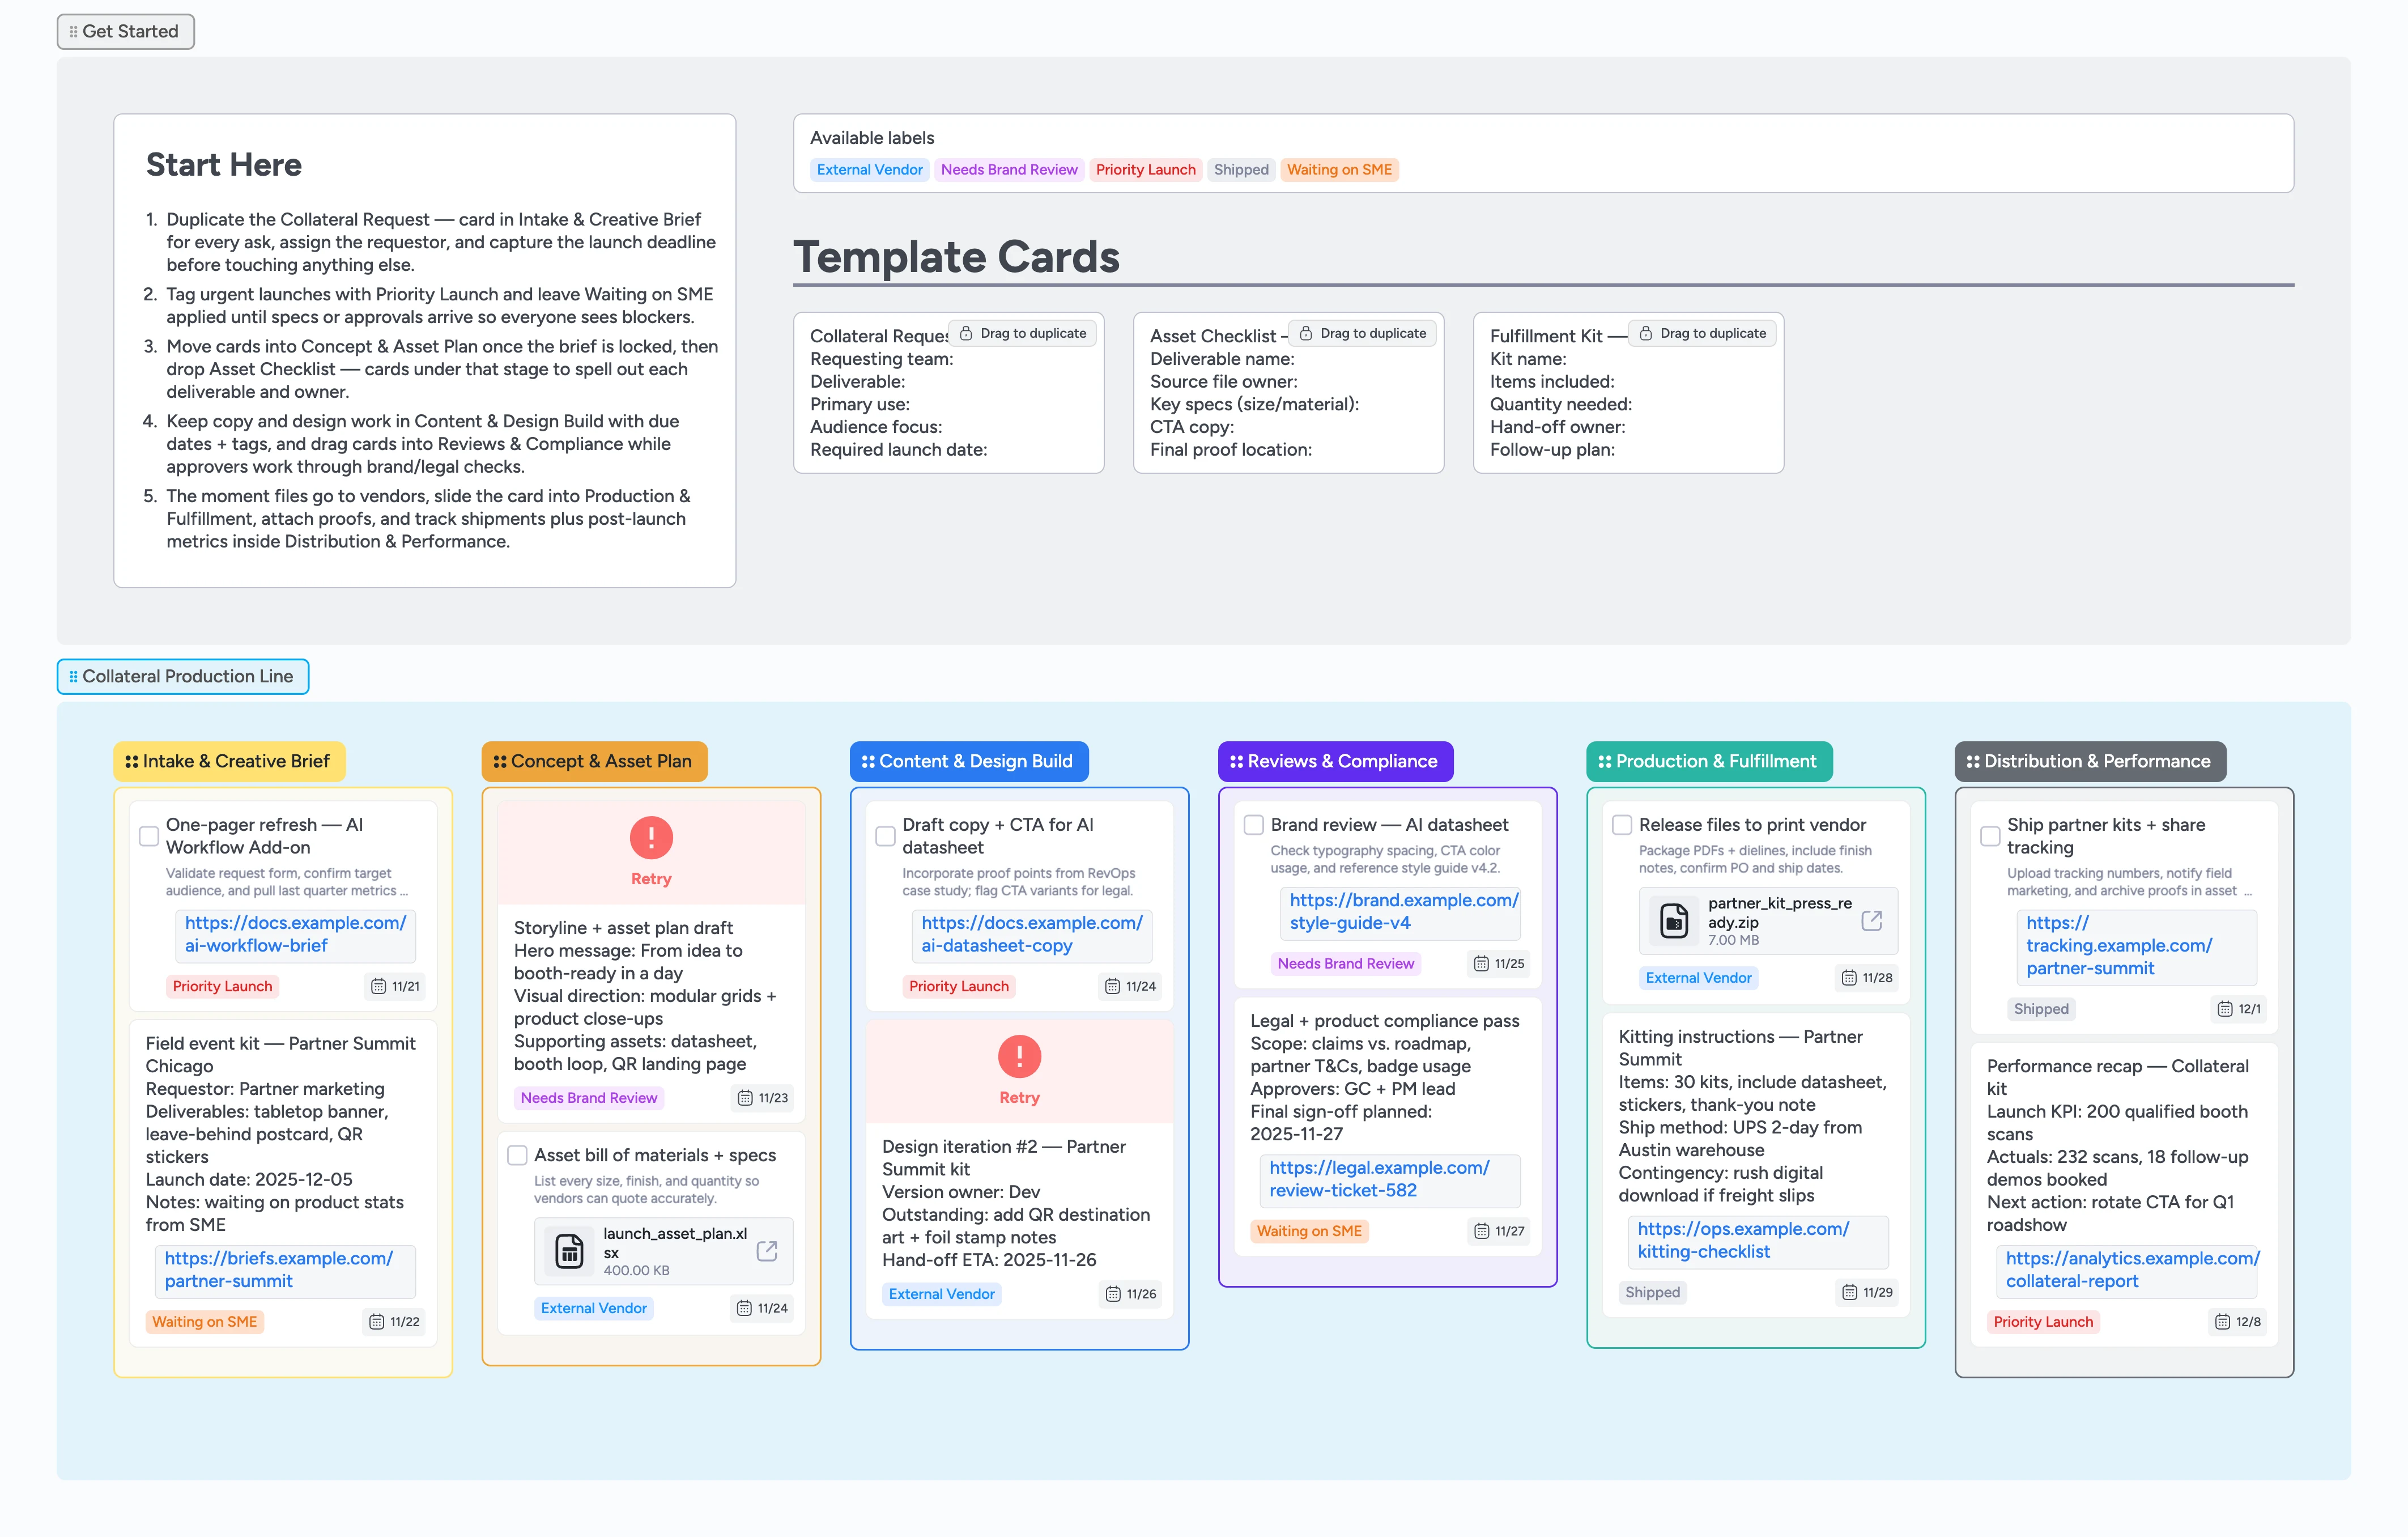2408x1537 pixels.
Task: Click the external link icon on the zip attachment
Action: point(1871,919)
